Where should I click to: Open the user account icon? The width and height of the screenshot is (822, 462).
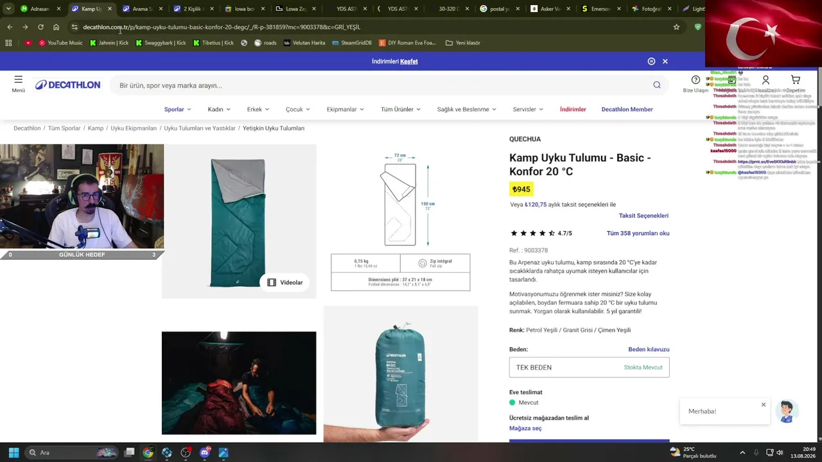point(765,80)
